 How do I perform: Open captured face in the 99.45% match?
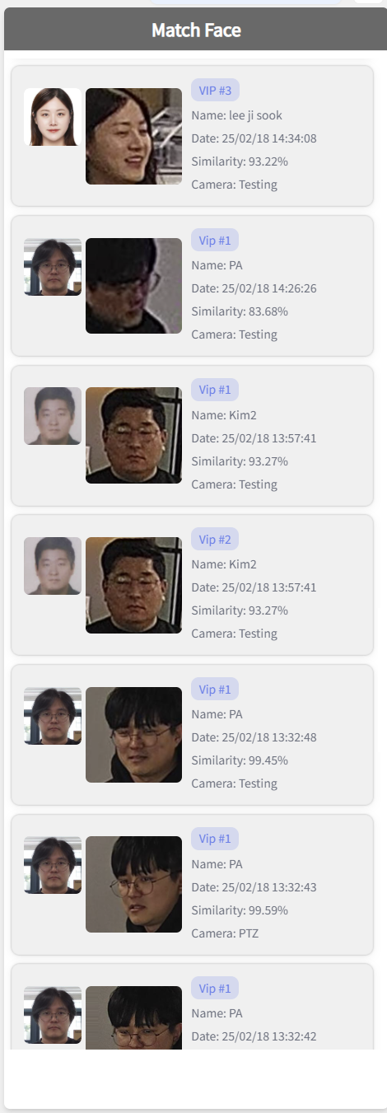point(133,735)
